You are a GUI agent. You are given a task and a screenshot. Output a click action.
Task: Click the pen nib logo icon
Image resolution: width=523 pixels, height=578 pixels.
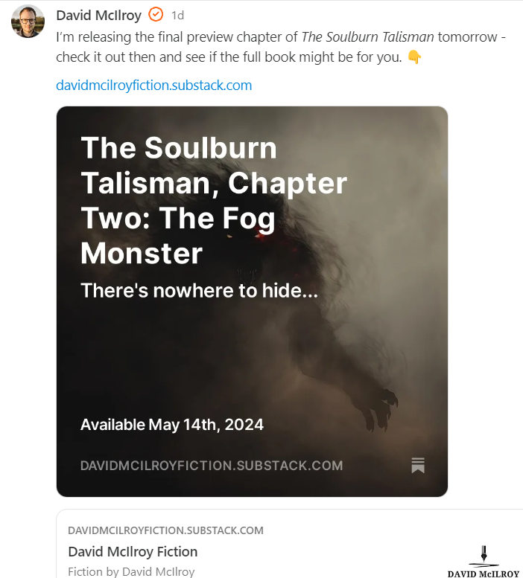click(484, 555)
